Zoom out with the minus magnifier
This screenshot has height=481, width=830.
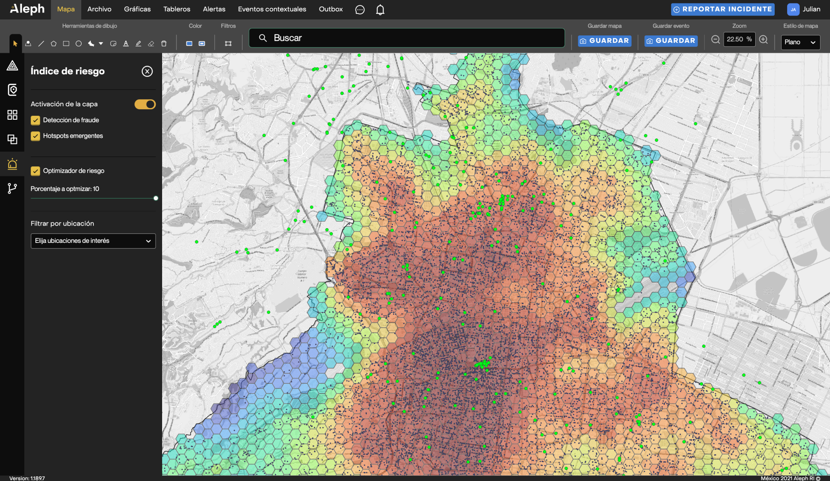[715, 40]
